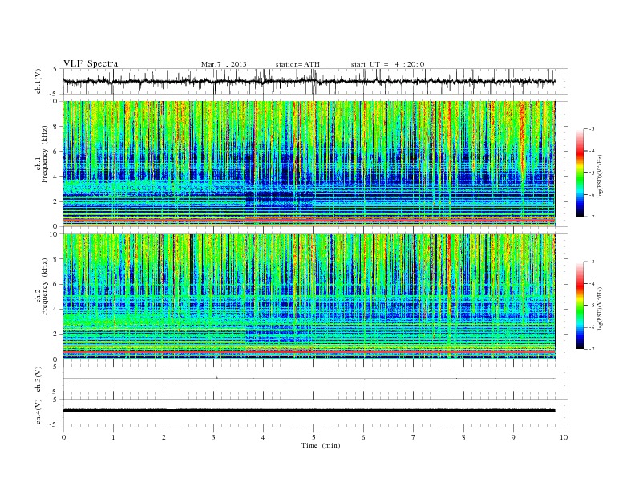Click the "6" tick on the time axis
The width and height of the screenshot is (635, 491).
coord(364,437)
